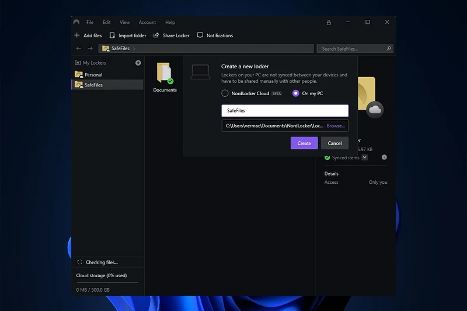Cancel the new locker dialog
This screenshot has height=311, width=467.
pyautogui.click(x=334, y=143)
